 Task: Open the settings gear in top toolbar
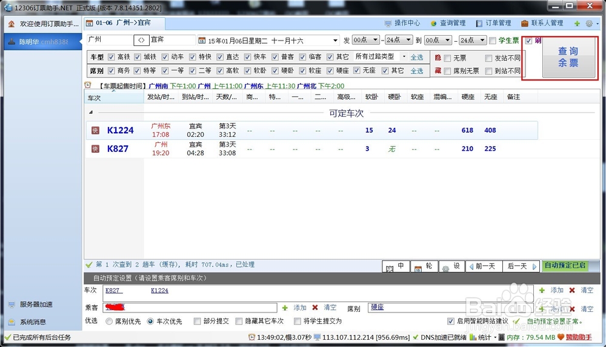589,24
